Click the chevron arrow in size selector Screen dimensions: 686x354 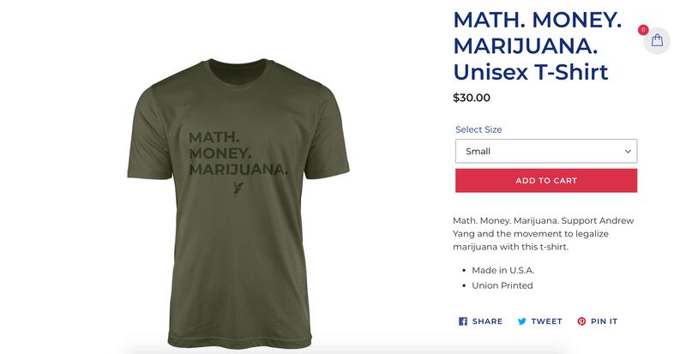pos(628,152)
